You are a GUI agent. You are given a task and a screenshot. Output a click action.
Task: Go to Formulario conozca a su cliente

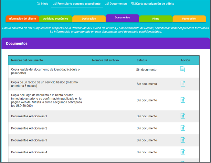tap(77, 4)
